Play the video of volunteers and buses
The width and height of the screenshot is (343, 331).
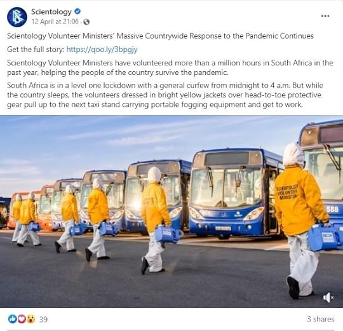(171, 212)
